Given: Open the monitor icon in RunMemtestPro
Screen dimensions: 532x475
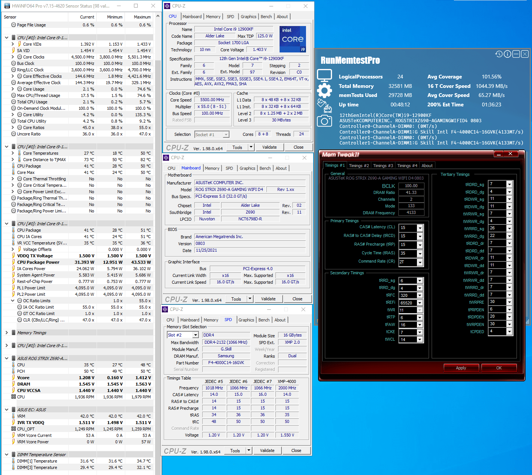Looking at the screenshot, I should tap(324, 75).
